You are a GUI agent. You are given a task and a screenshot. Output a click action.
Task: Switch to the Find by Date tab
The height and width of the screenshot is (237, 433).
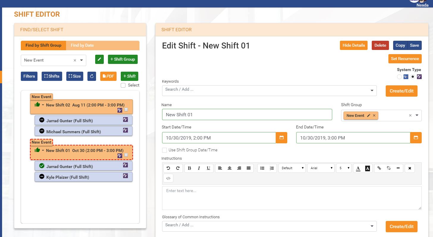click(x=82, y=45)
